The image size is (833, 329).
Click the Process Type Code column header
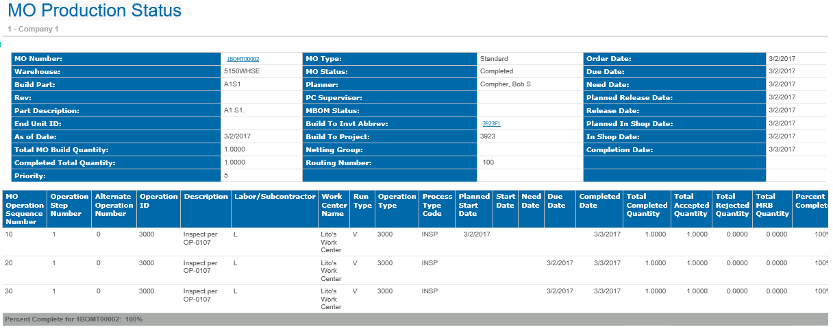click(x=436, y=205)
